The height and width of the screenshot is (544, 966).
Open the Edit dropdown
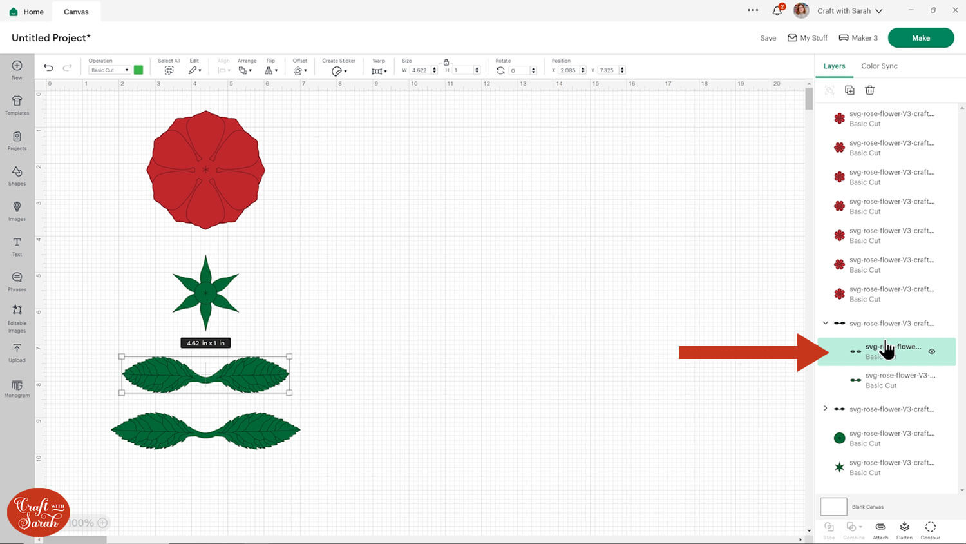point(194,70)
